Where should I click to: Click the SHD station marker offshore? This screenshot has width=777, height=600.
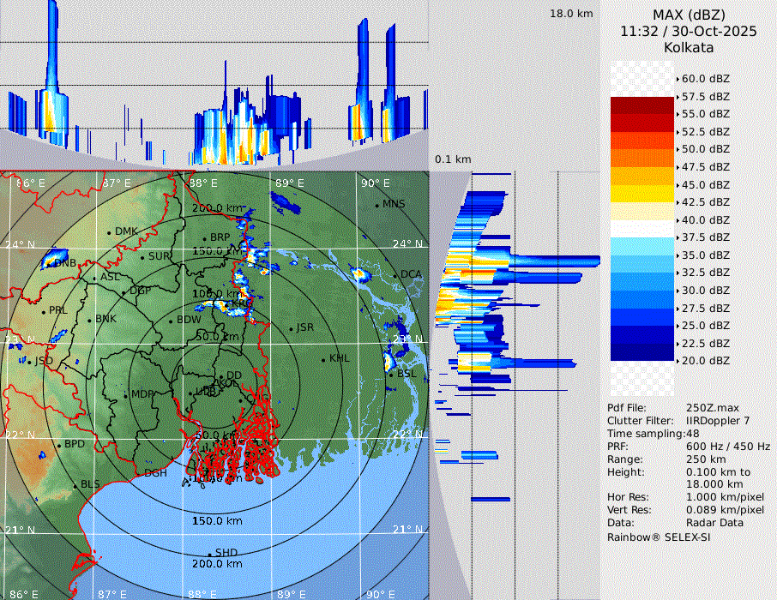209,554
